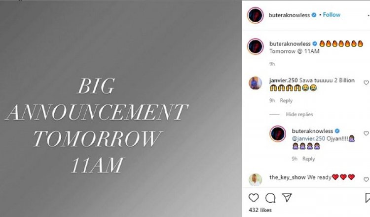
Task: Share post via paper plane icon
Action: click(287, 198)
